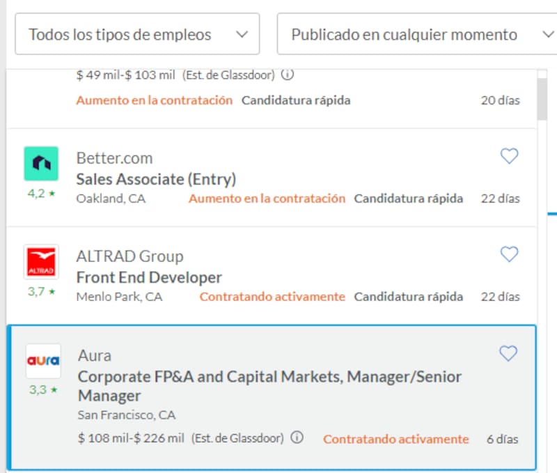557x473 pixels.
Task: Open the Front End Developer job
Action: click(149, 277)
